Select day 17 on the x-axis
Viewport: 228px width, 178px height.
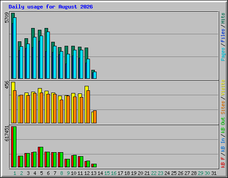click(x=120, y=173)
